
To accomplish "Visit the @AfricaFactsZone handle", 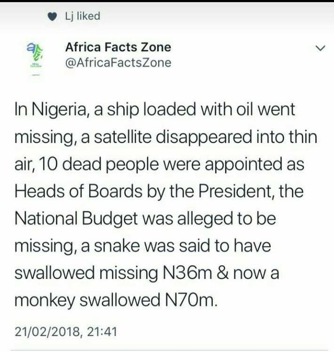I will pos(118,63).
